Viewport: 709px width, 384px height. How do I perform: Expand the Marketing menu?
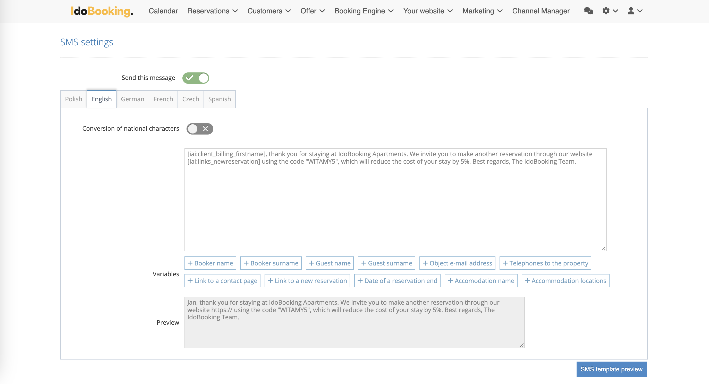[x=482, y=11]
